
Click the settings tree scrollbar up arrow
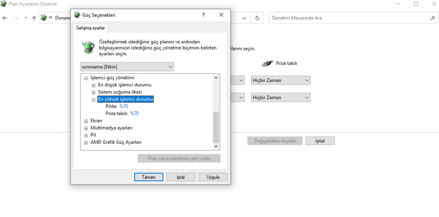216,78
